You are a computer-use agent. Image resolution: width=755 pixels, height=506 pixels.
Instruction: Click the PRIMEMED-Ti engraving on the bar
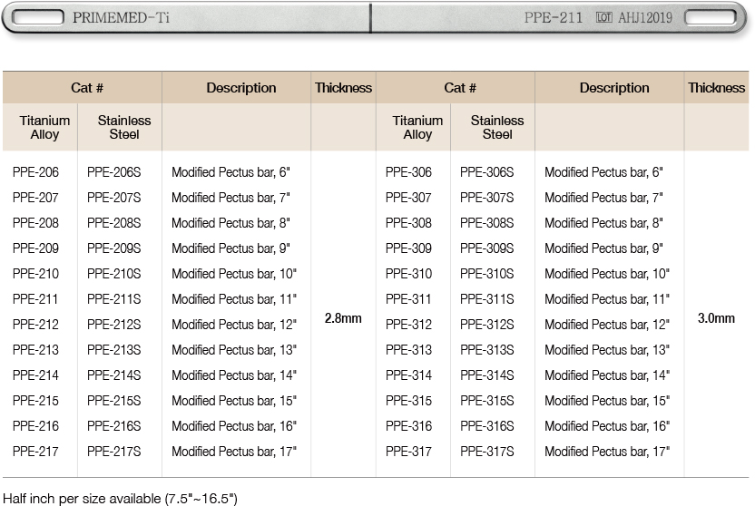(121, 18)
